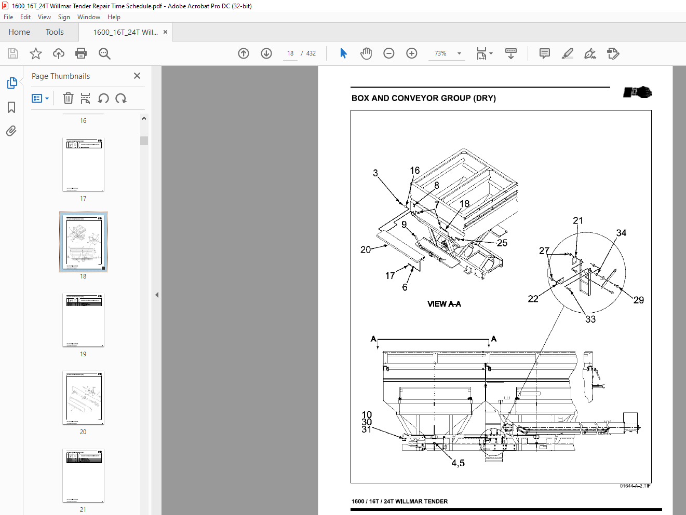Select page 21 thumbnail
Viewport: 686px width, 515px height.
pos(84,476)
